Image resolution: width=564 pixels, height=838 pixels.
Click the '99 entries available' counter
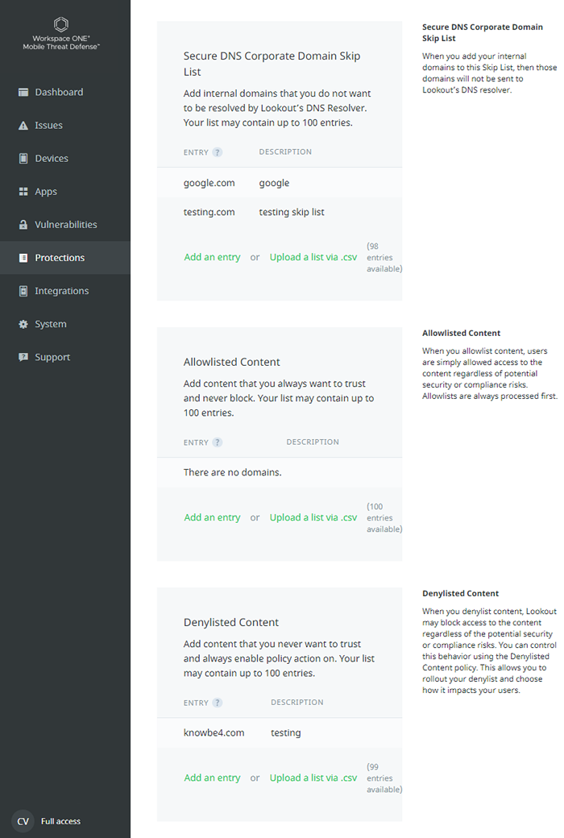point(384,778)
